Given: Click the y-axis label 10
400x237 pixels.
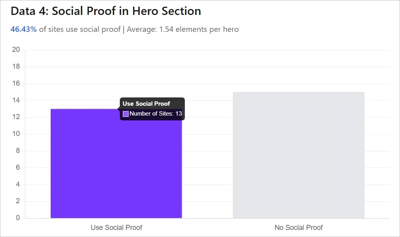Looking at the screenshot, I should pyautogui.click(x=16, y=134).
